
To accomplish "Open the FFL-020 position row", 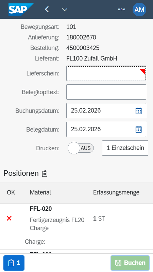I will pos(76,226).
